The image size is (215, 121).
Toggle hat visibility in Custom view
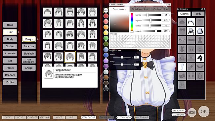(x=182, y=22)
